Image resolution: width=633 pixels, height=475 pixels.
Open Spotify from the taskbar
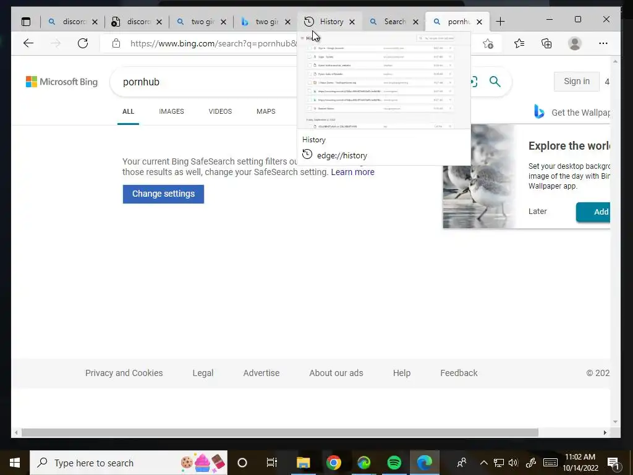[394, 463]
